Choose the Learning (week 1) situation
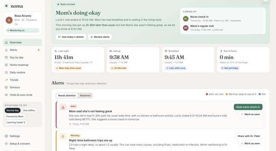 point(16,123)
